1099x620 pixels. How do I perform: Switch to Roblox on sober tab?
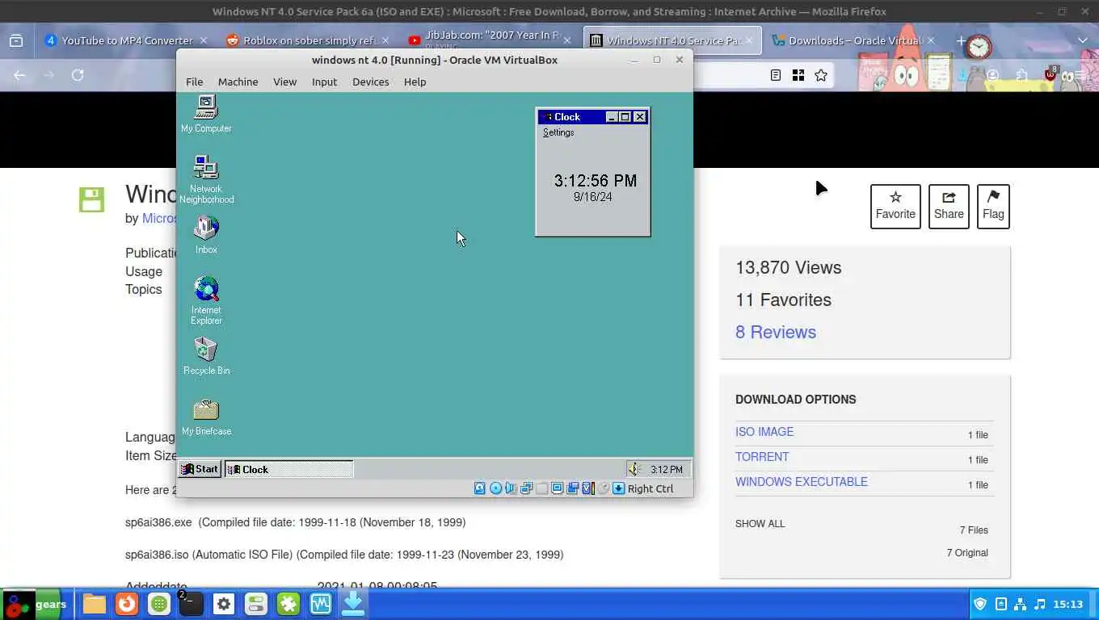pyautogui.click(x=309, y=40)
